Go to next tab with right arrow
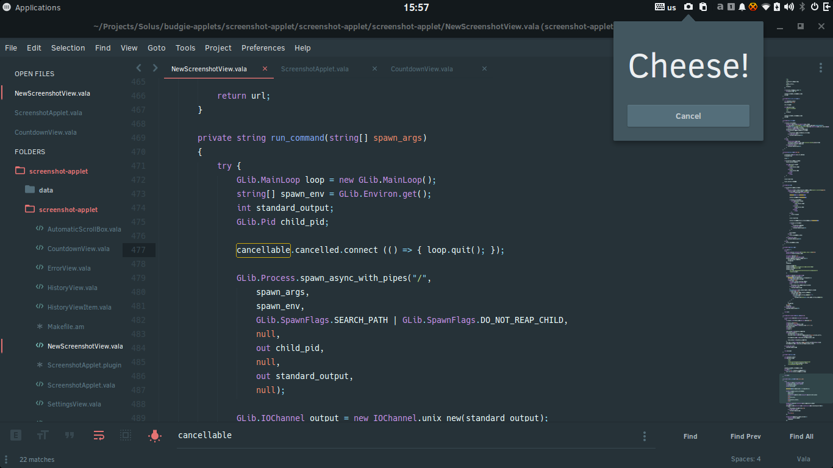 click(x=155, y=68)
